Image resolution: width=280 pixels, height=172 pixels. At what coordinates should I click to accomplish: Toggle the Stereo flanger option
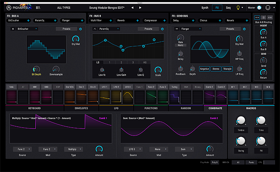(216, 69)
